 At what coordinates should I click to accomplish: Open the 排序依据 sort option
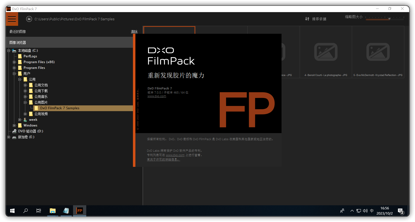pyautogui.click(x=319, y=19)
